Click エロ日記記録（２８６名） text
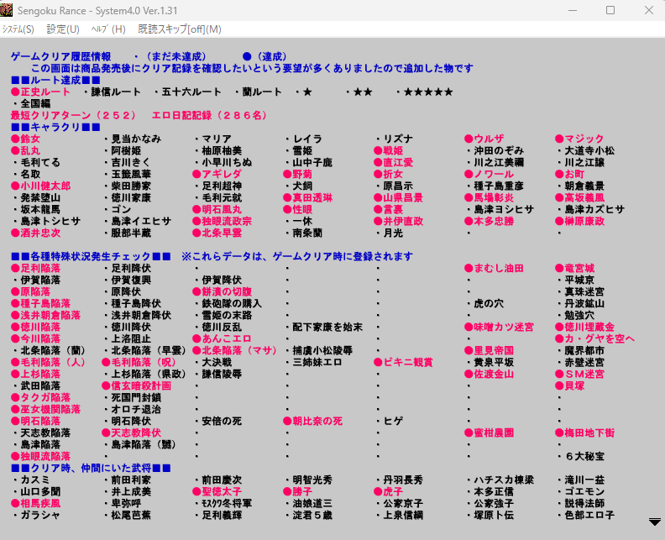 (209, 115)
